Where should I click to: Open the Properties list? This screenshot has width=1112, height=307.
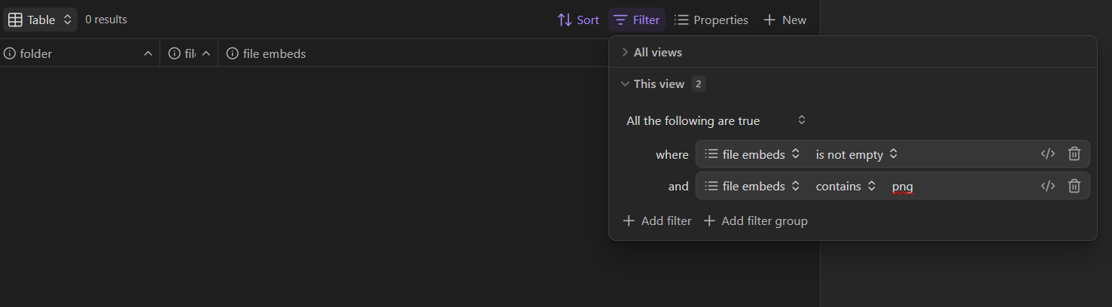click(711, 20)
